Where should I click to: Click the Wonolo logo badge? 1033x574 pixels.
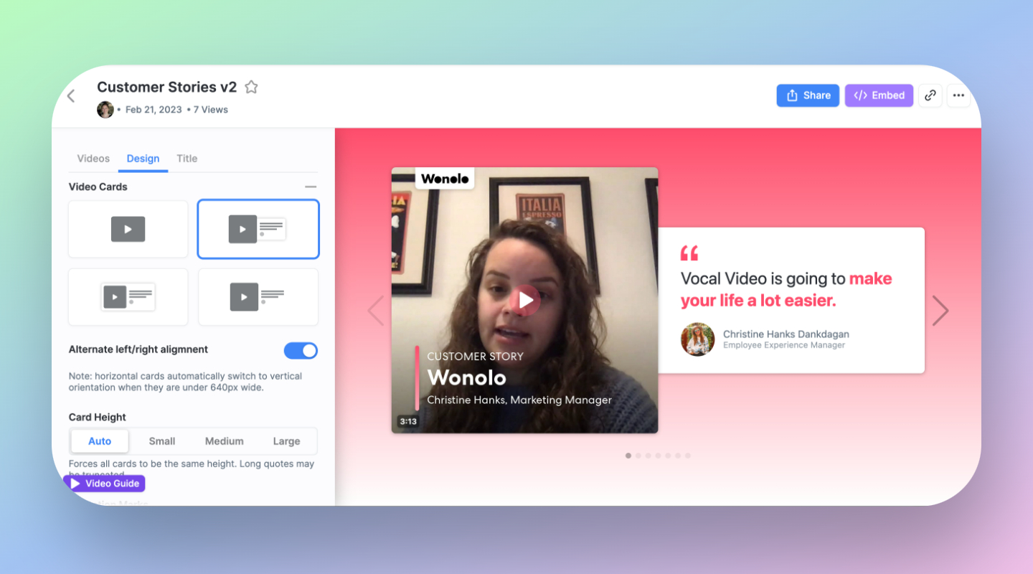coord(445,179)
